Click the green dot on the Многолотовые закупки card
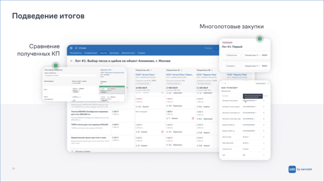Screen dimensions: 324x182 pyautogui.click(x=259, y=39)
